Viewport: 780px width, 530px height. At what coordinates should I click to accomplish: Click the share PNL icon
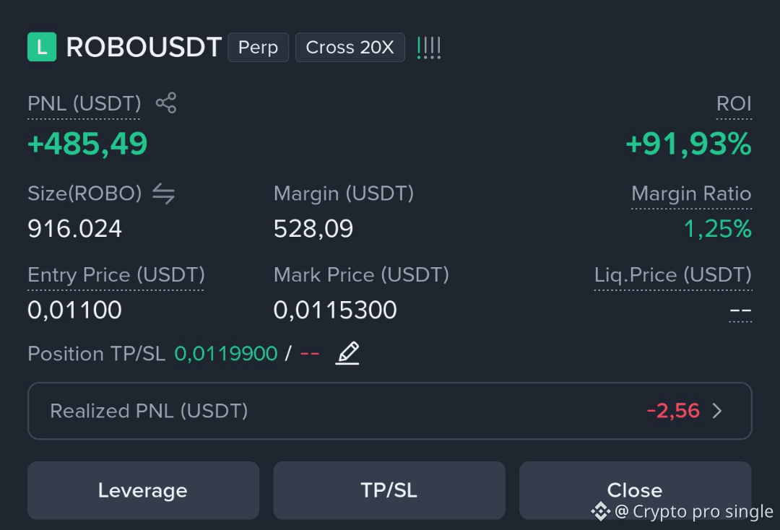click(x=166, y=103)
